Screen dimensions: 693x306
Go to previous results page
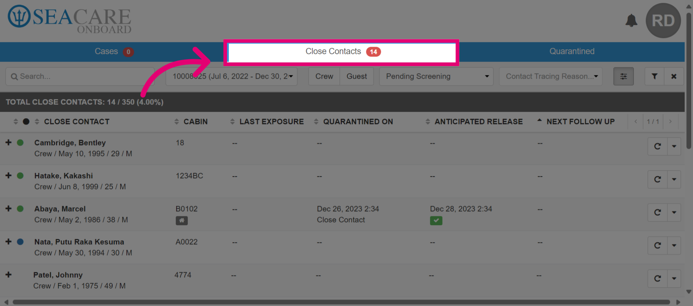pyautogui.click(x=636, y=122)
